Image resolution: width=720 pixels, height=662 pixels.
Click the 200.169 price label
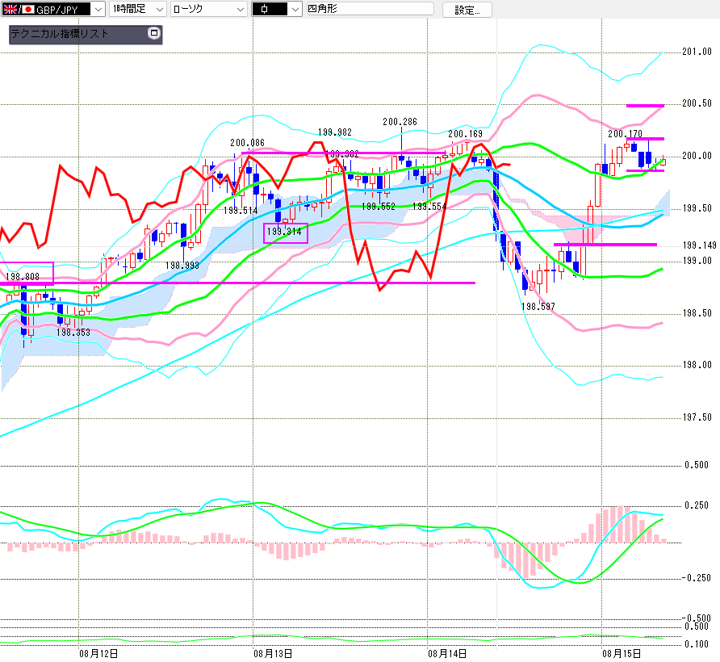pyautogui.click(x=465, y=134)
